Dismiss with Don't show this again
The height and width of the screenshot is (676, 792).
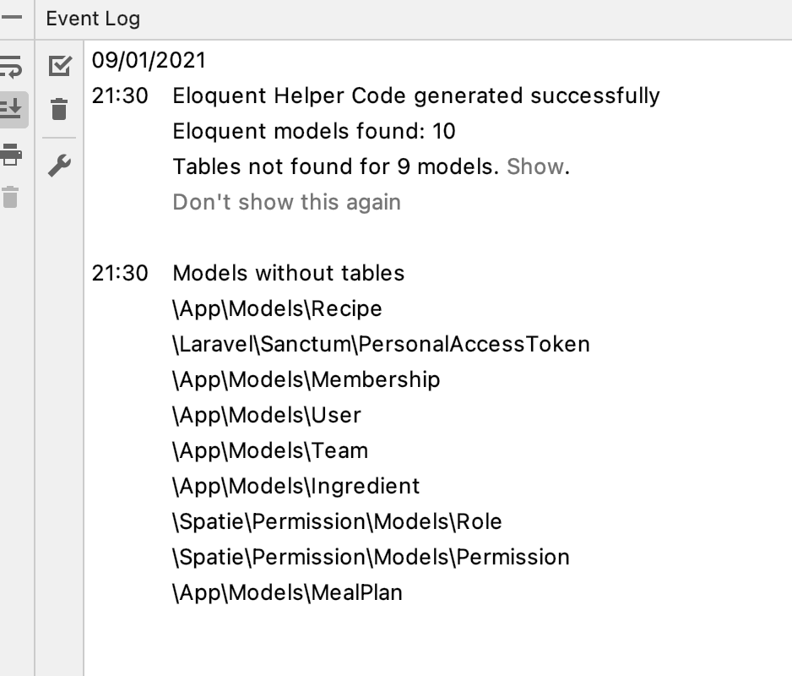pos(286,202)
